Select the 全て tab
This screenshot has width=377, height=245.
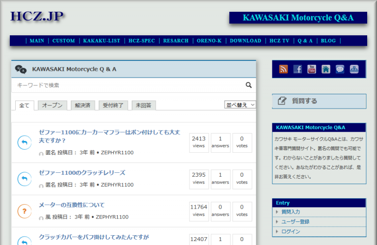[x=25, y=105]
